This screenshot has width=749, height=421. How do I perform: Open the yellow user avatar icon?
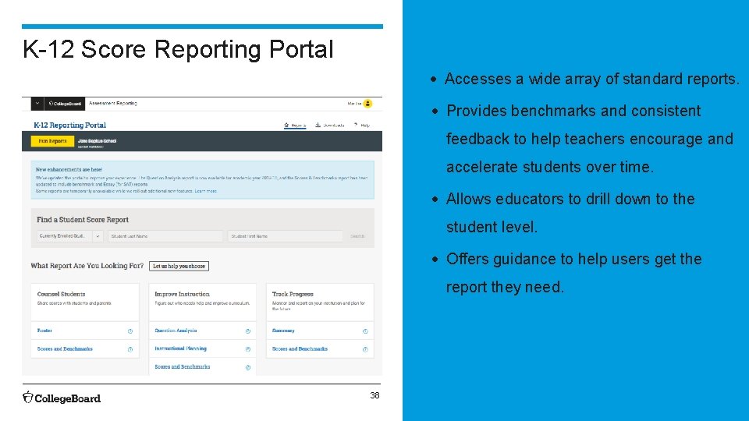367,104
